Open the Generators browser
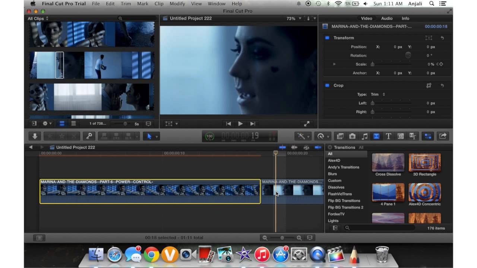This screenshot has height=268, width=477. (x=401, y=136)
